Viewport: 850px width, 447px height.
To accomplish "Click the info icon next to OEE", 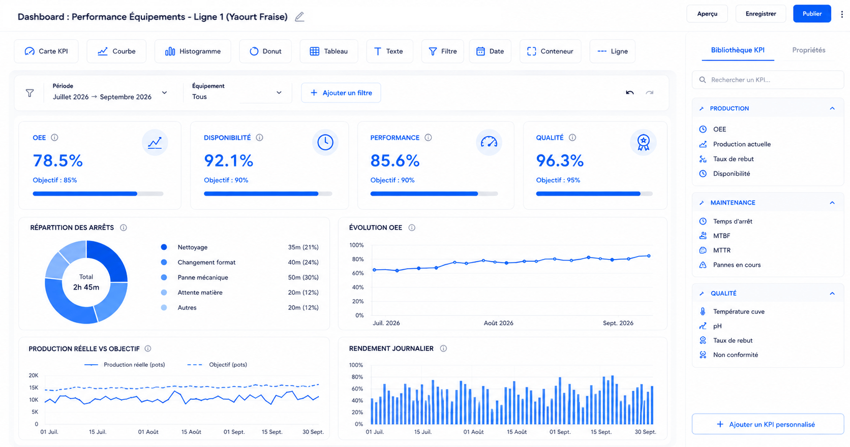I will 54,138.
